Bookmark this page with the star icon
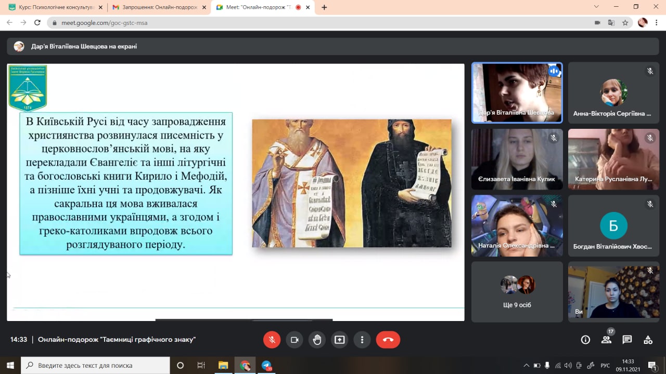 tap(625, 23)
